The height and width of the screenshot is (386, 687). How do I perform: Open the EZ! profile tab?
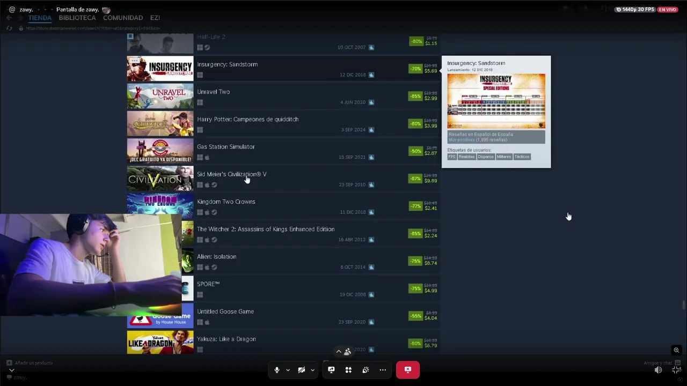(x=155, y=18)
